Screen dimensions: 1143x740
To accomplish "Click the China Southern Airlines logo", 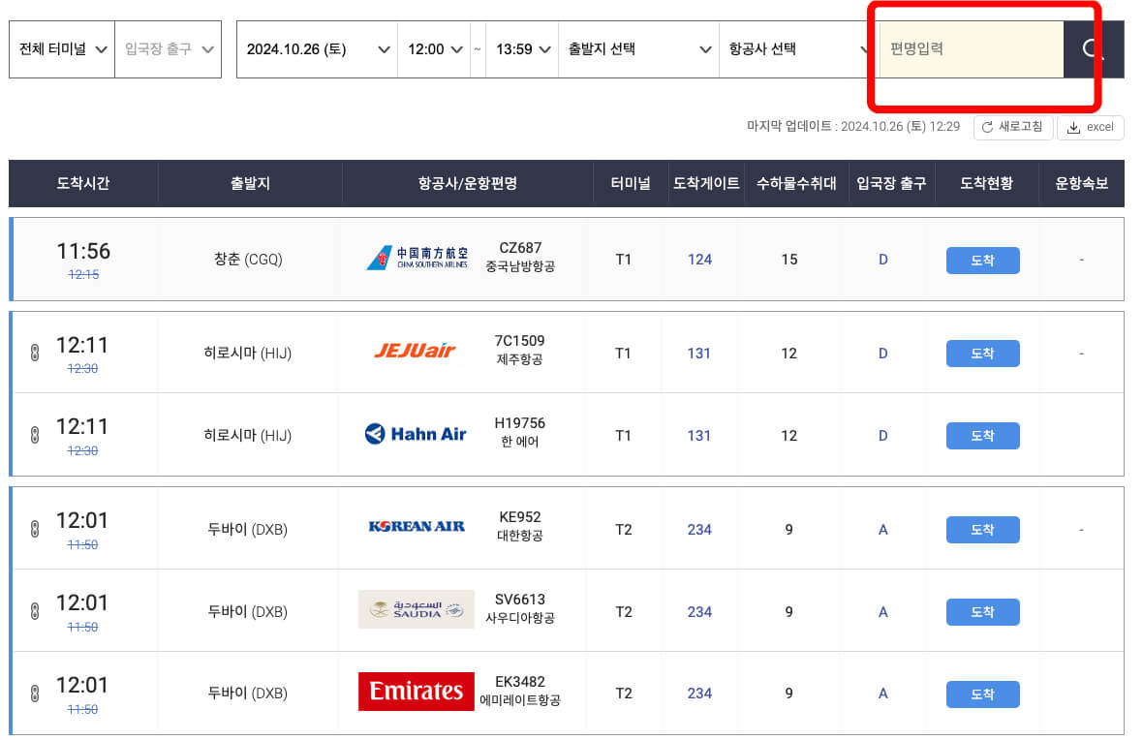I will [417, 258].
